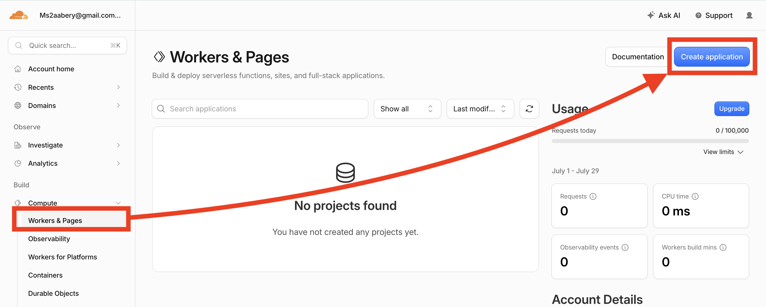Click the Domains globe icon
Viewport: 766px width, 307px height.
pos(18,105)
